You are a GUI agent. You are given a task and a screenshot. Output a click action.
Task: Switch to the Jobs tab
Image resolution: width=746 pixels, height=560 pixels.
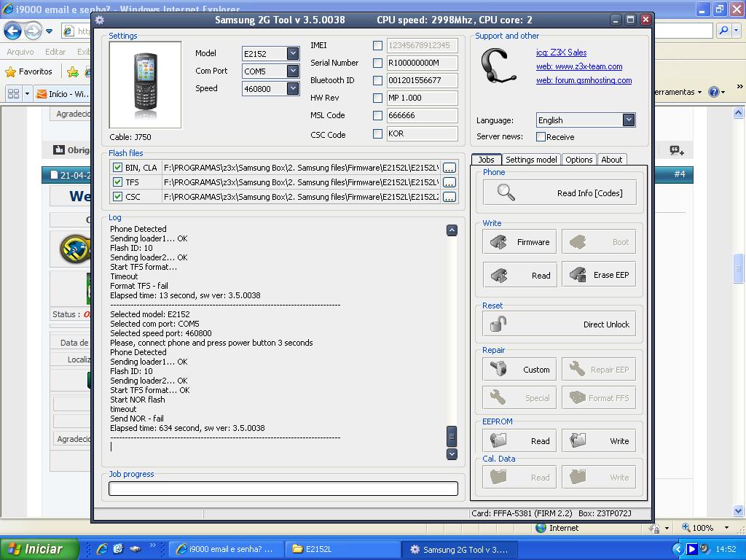(x=486, y=160)
